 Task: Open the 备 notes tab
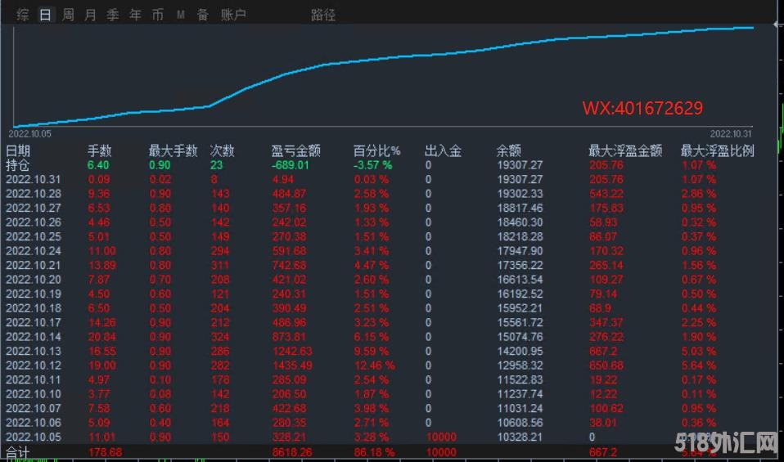click(202, 15)
